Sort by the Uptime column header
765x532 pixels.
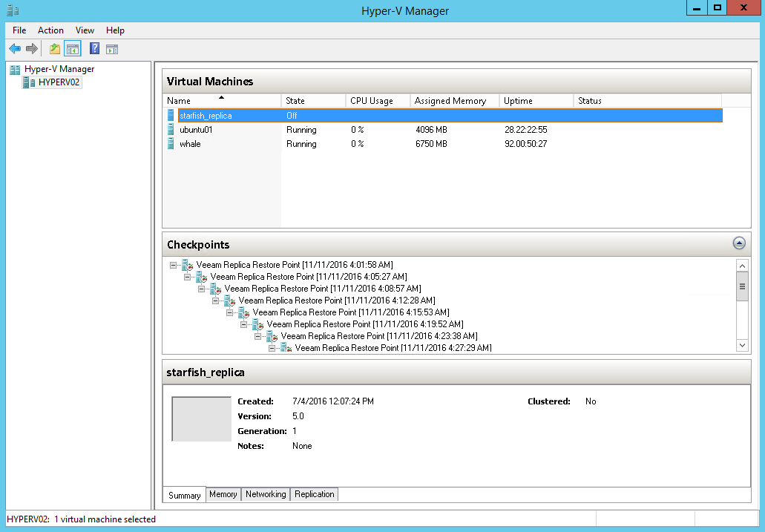[536, 101]
